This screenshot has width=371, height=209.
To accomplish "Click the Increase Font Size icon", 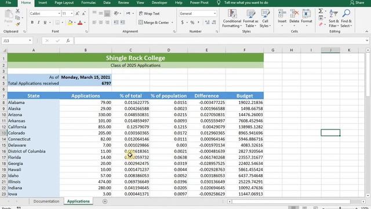I will tap(77, 14).
